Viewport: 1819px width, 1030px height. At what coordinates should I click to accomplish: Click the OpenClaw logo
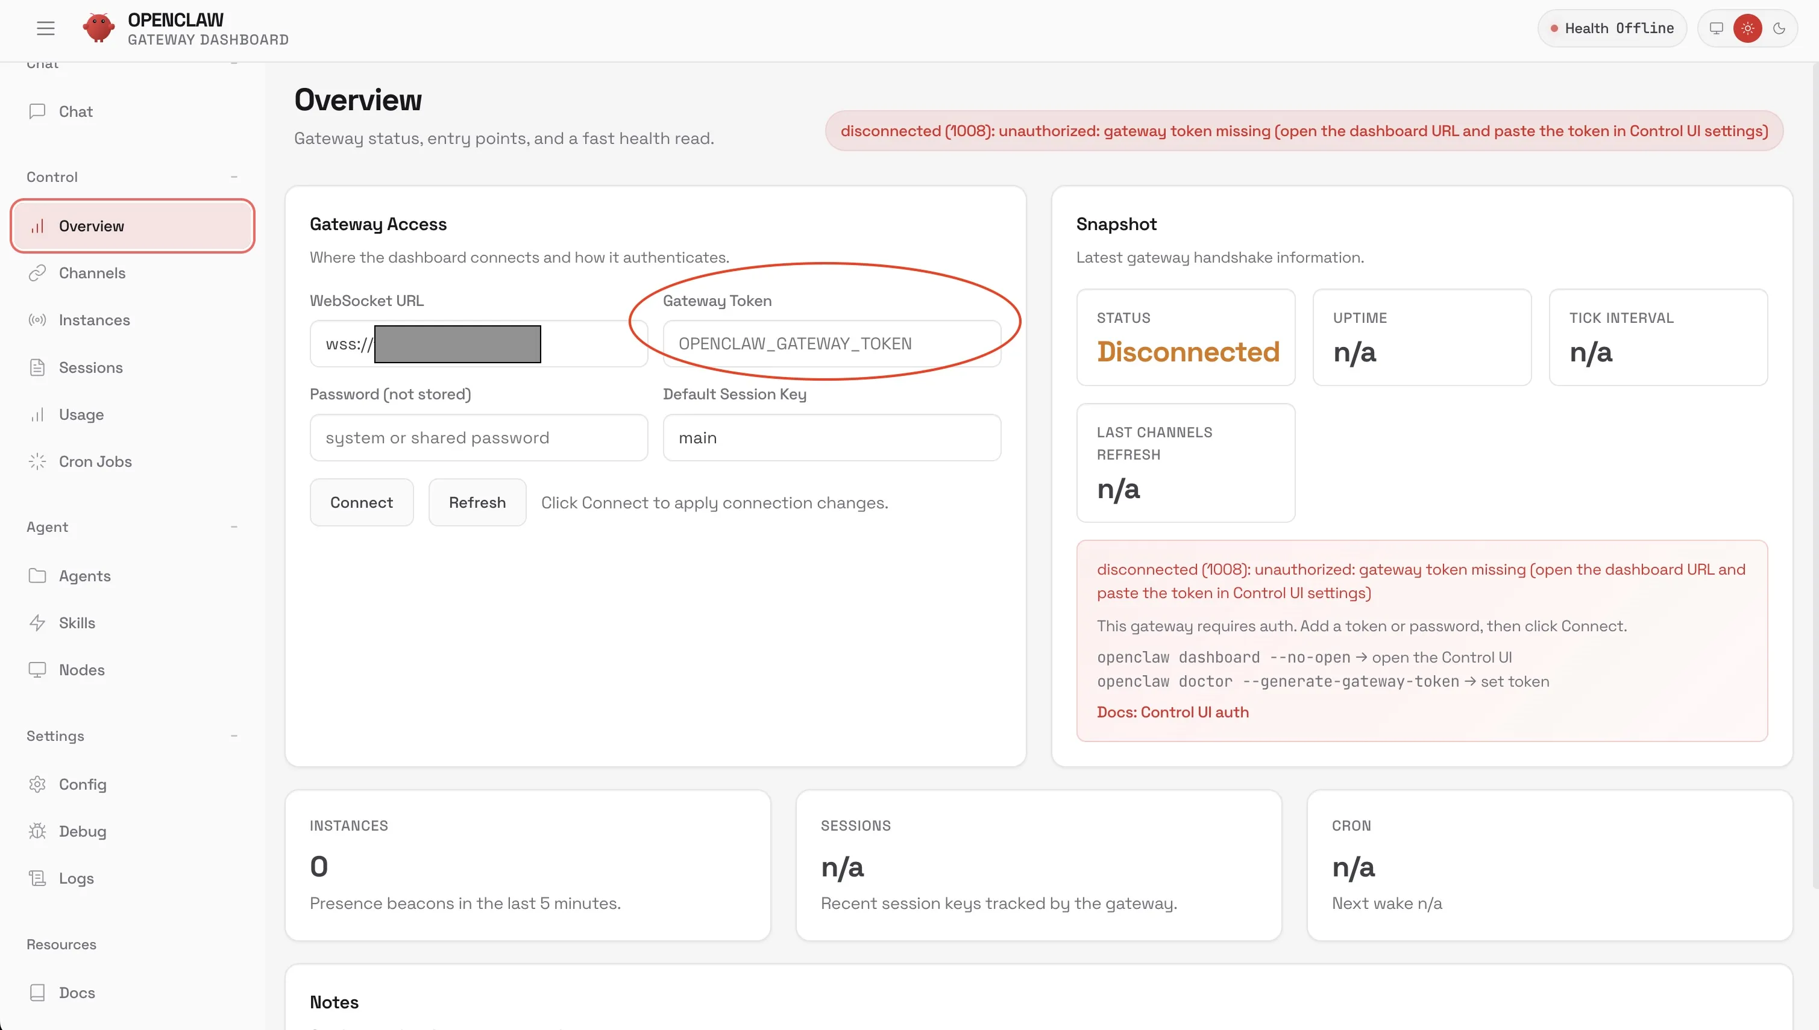pyautogui.click(x=99, y=28)
